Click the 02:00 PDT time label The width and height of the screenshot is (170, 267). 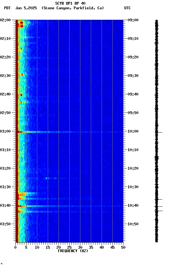click(x=5, y=20)
